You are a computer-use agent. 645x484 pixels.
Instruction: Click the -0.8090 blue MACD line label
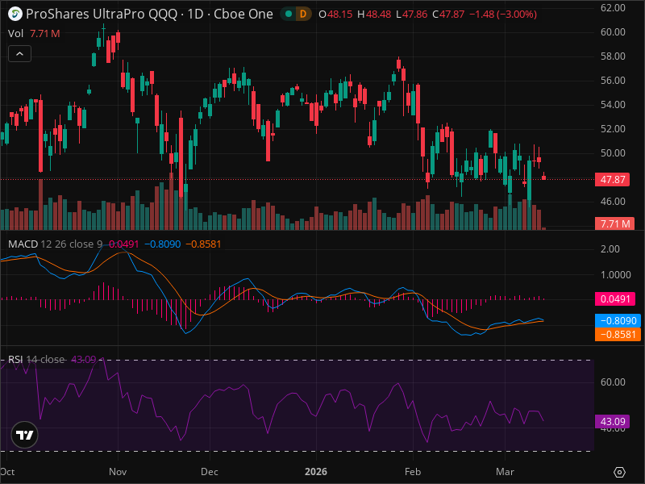tap(618, 320)
